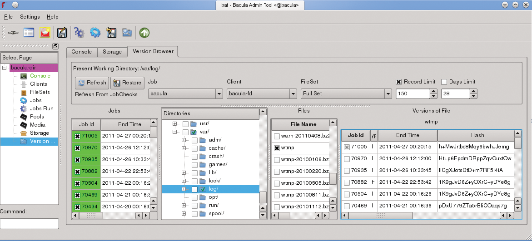This screenshot has height=241, width=532.
Task: Click the Directories column header
Action: (210, 113)
